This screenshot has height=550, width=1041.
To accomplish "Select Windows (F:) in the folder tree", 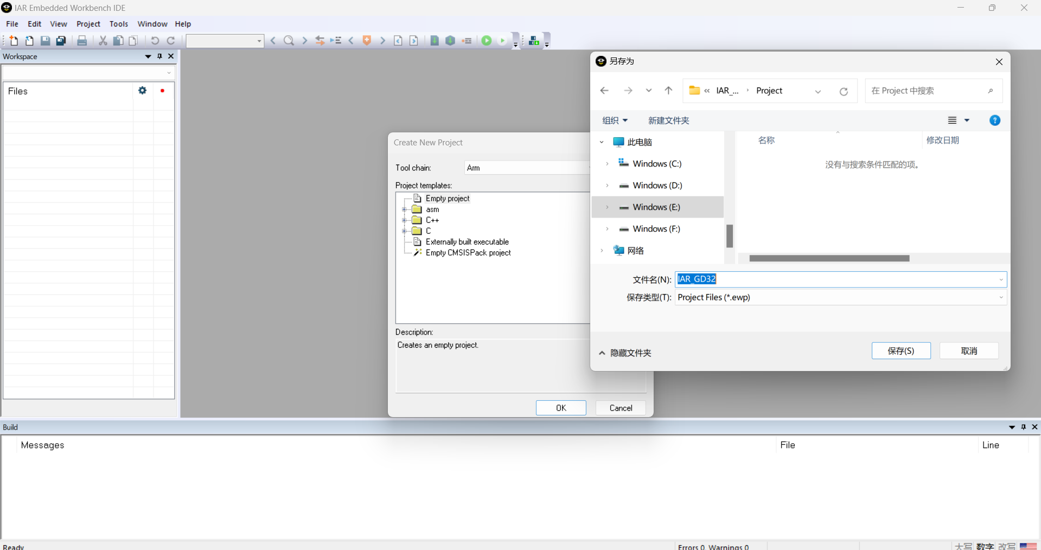I will pos(656,229).
